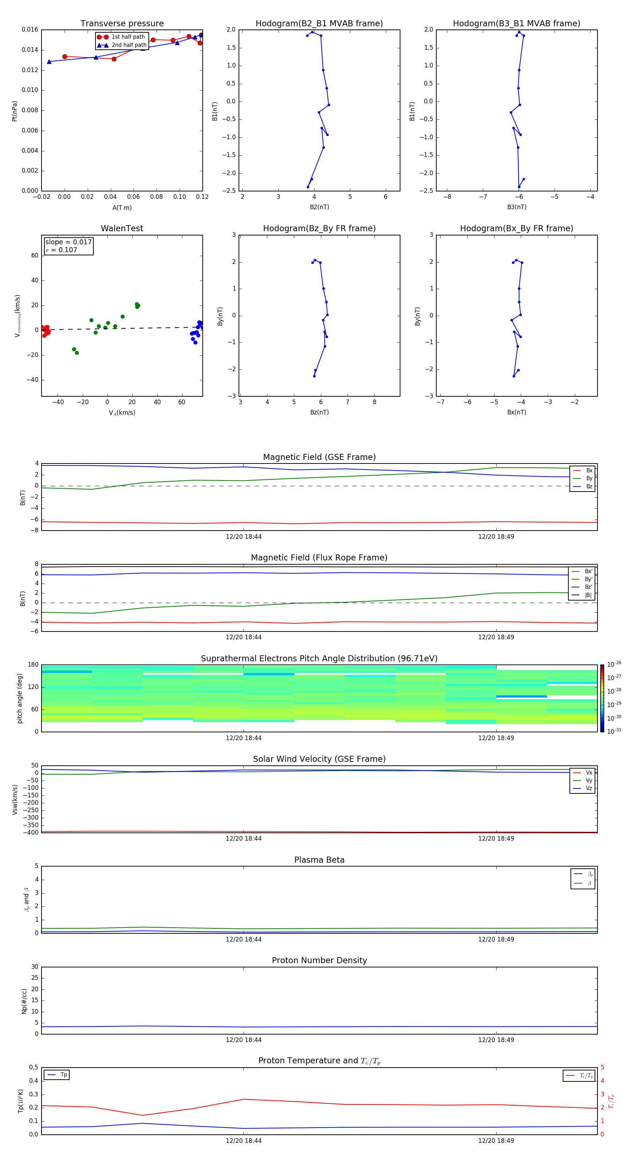Click the 'Magnetic Field (GSE Frame)' title
Image resolution: width=639 pixels, height=1172 pixels.
click(319, 457)
